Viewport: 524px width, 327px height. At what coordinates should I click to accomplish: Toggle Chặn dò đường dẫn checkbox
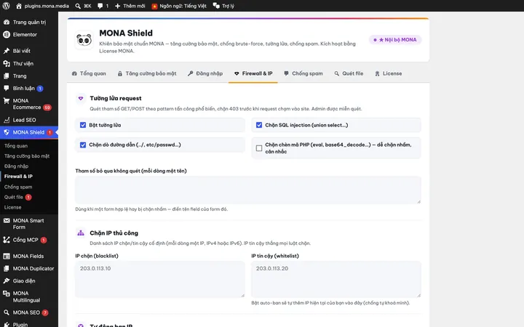pyautogui.click(x=83, y=145)
